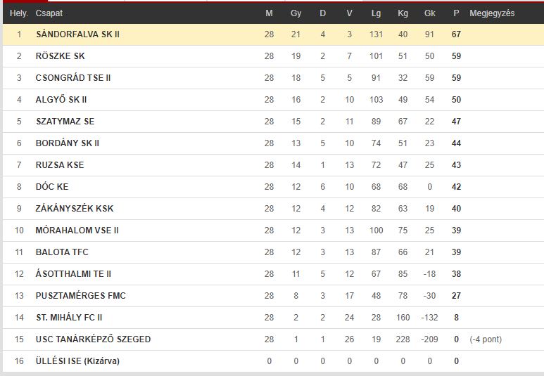The image size is (544, 376).
Task: Open ÜLLÉSI ISE (Kizárva) team link
Action: click(77, 361)
